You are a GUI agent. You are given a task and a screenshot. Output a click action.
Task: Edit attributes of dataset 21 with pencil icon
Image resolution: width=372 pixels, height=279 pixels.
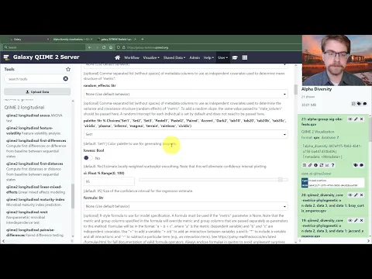[356, 119]
